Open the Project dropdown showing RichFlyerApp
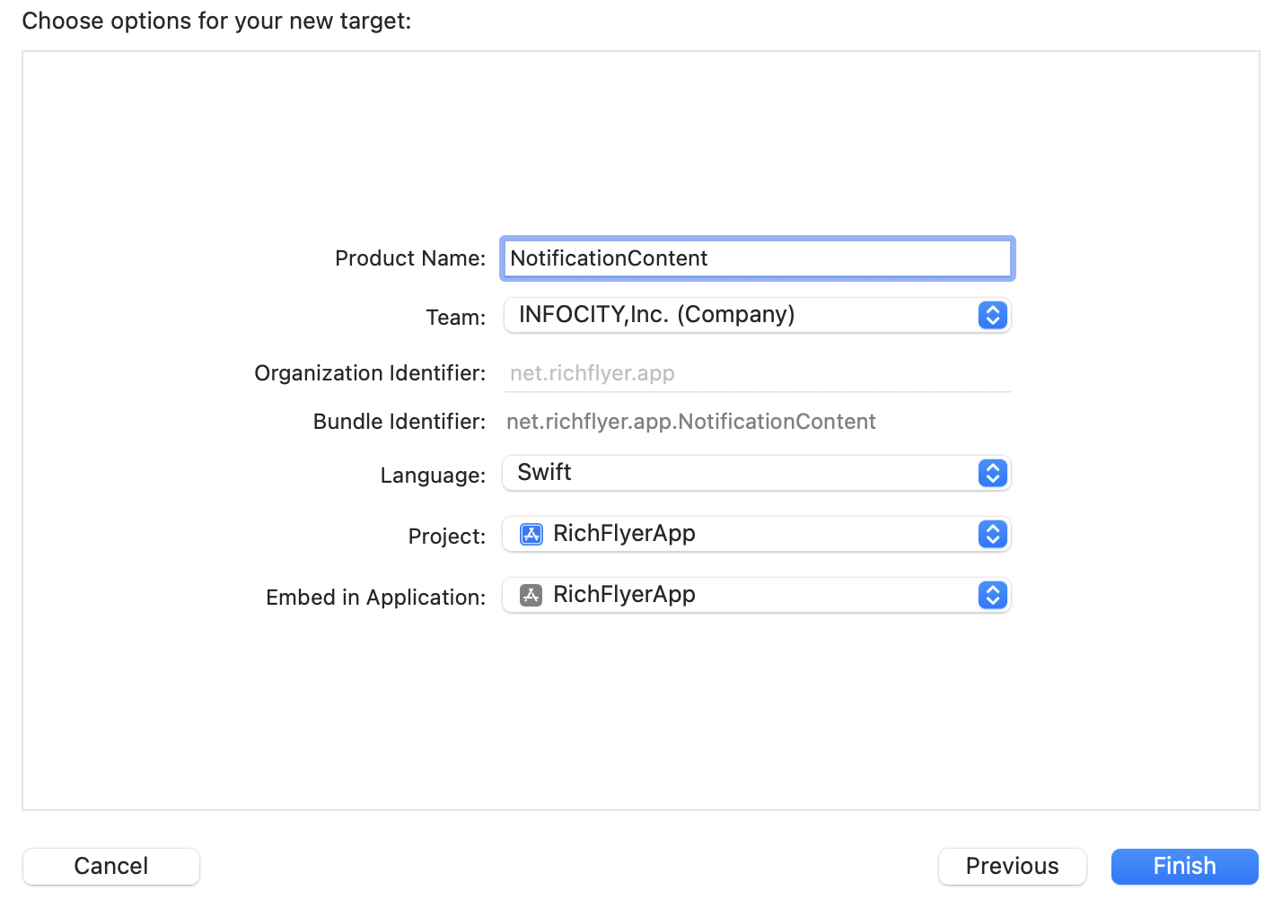 point(757,534)
